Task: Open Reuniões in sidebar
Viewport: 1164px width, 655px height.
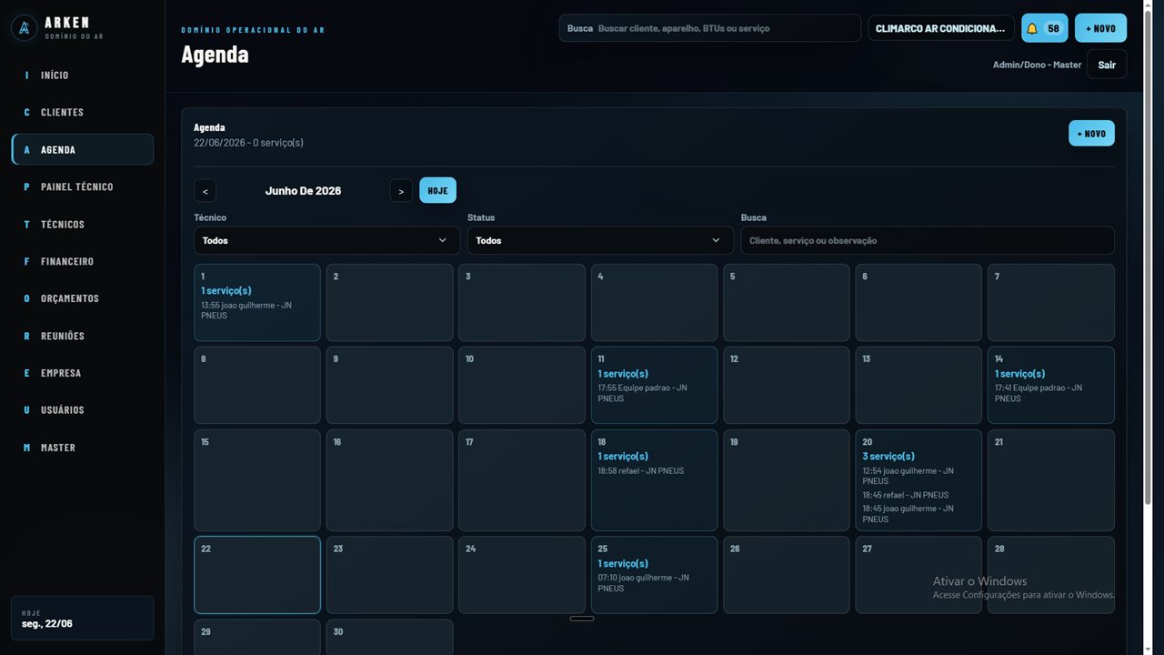Action: [x=82, y=337]
